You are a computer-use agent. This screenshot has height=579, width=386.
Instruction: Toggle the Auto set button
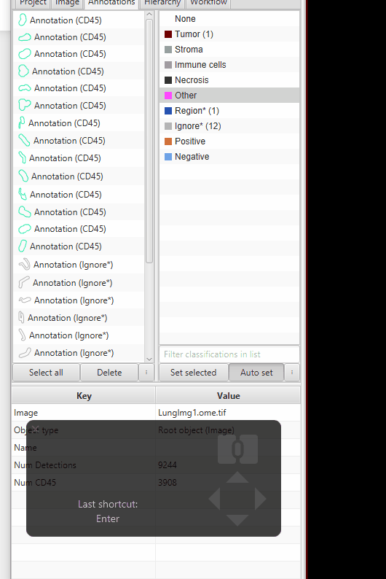[x=256, y=372]
